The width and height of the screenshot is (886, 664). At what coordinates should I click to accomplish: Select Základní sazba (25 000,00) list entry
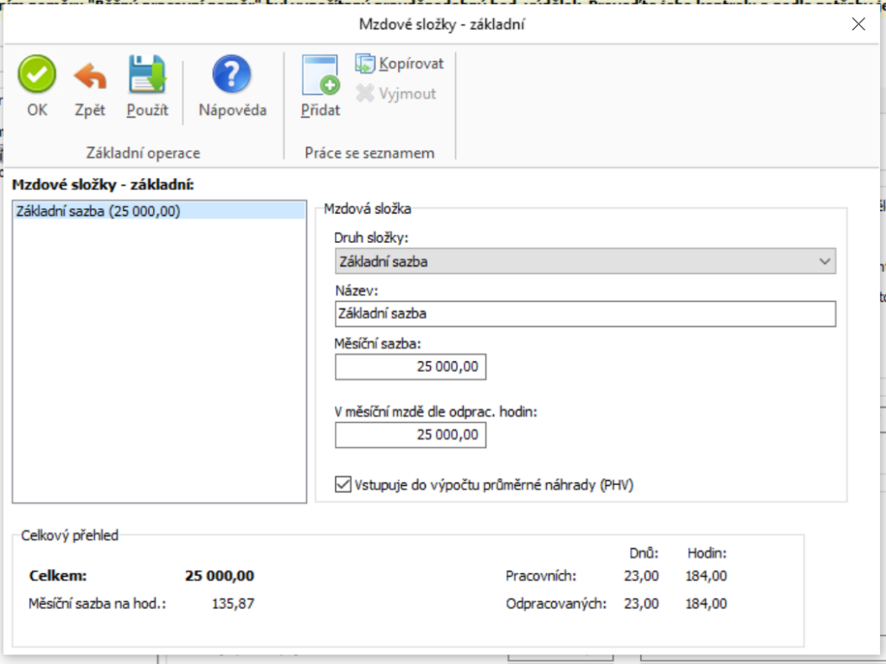[x=99, y=210]
